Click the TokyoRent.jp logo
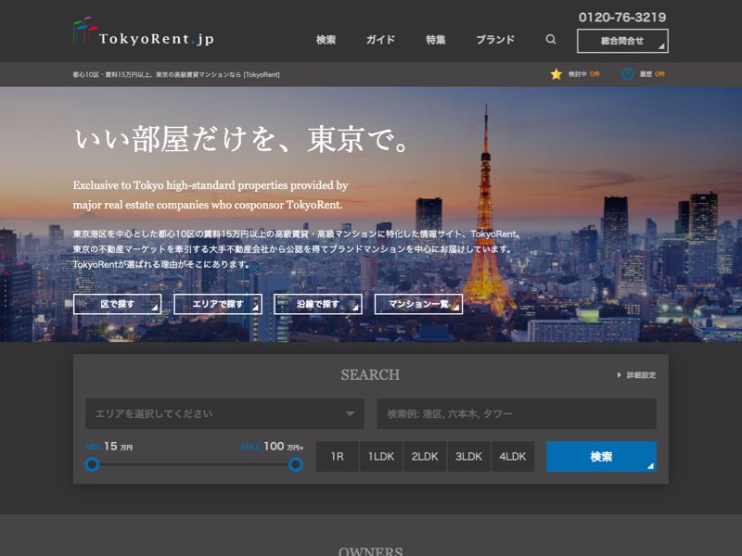This screenshot has width=742, height=556. [x=143, y=36]
